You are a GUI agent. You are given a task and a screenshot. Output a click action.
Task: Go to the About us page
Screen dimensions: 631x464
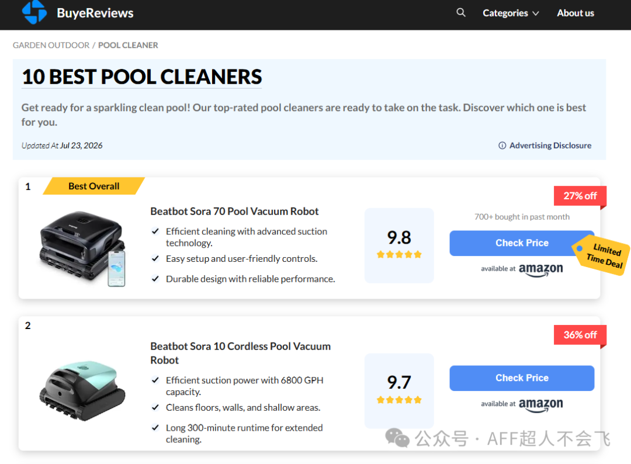tap(575, 13)
